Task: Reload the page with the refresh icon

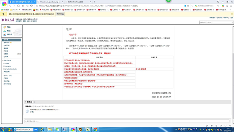Action: (18, 6)
